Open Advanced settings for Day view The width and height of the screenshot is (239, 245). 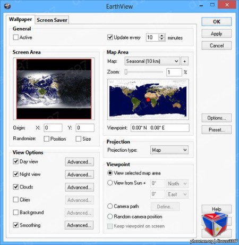click(79, 162)
